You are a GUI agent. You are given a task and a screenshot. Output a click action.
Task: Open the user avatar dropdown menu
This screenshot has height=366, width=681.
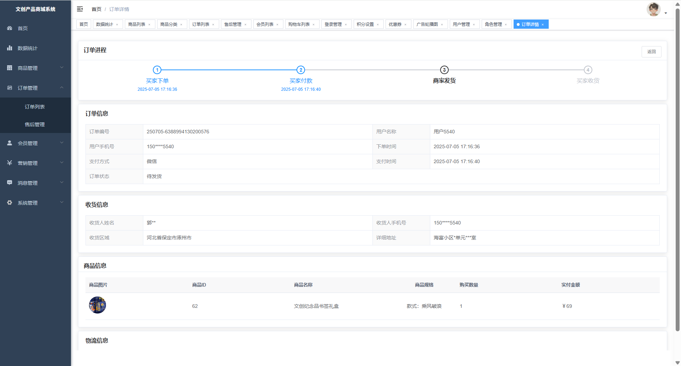pyautogui.click(x=656, y=10)
